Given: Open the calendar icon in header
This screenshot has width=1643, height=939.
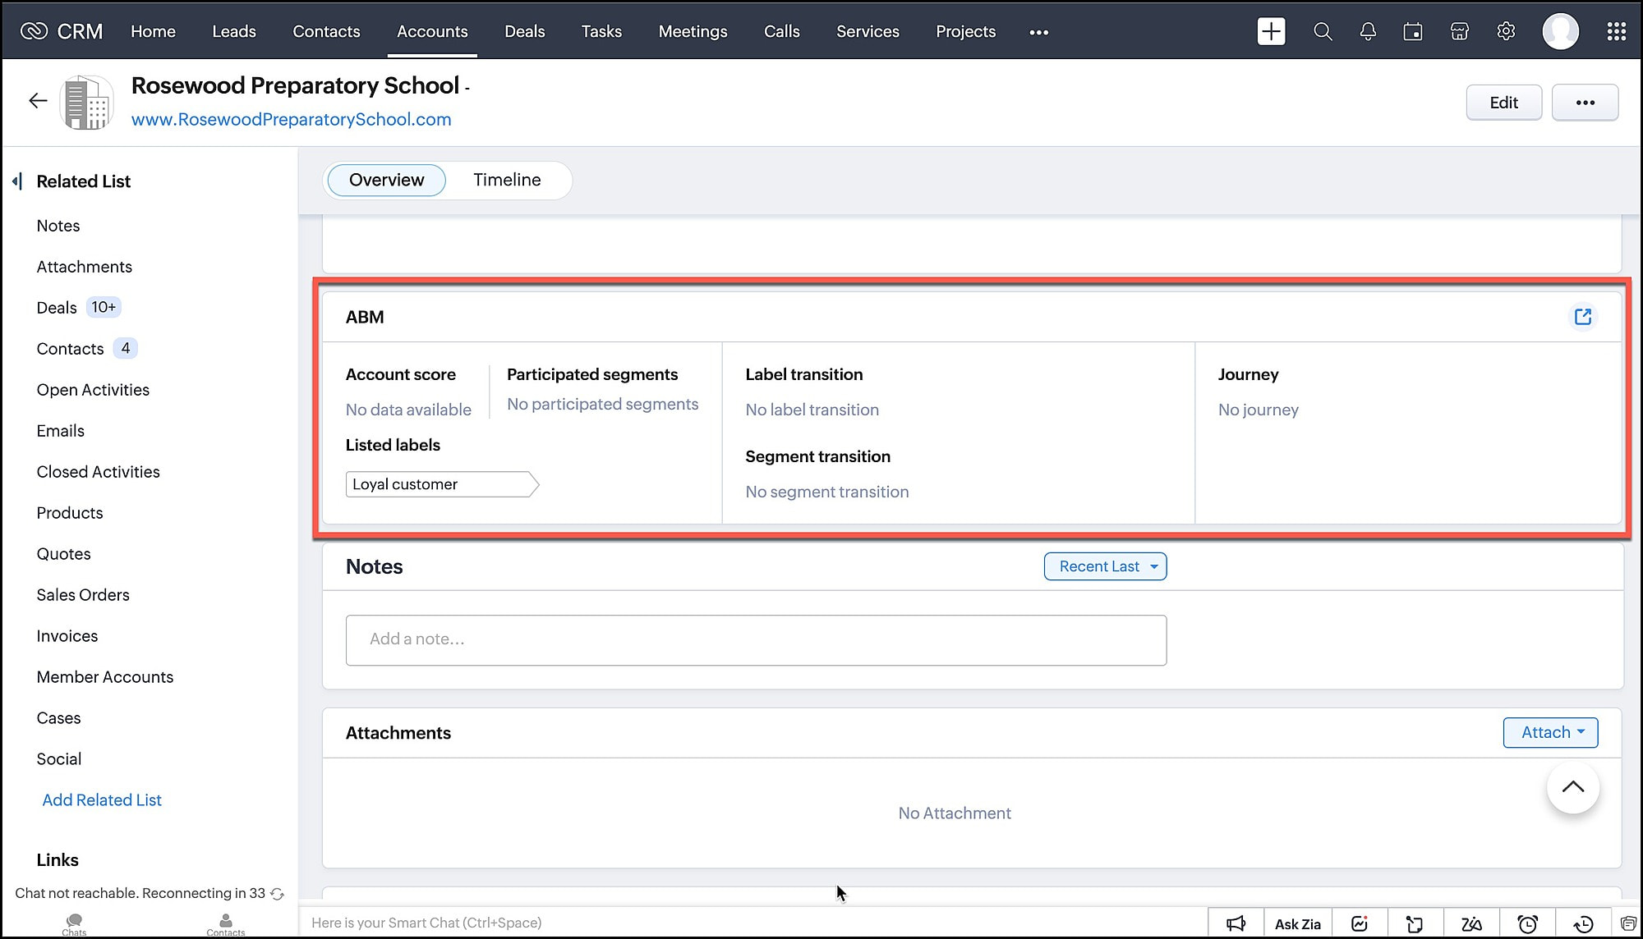Looking at the screenshot, I should point(1413,31).
